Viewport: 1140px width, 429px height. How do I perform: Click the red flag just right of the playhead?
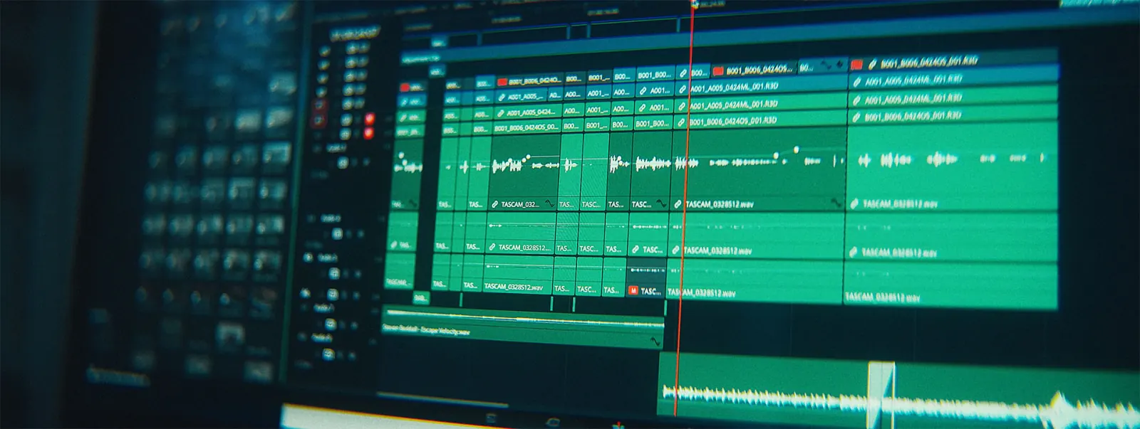pyautogui.click(x=718, y=71)
